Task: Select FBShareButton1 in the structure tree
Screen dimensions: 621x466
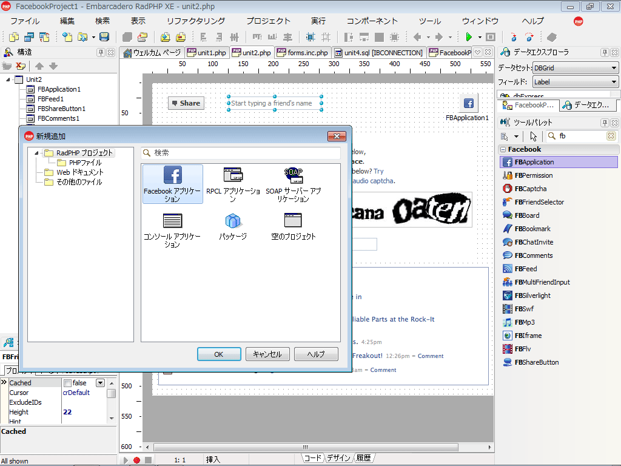Action: [61, 109]
